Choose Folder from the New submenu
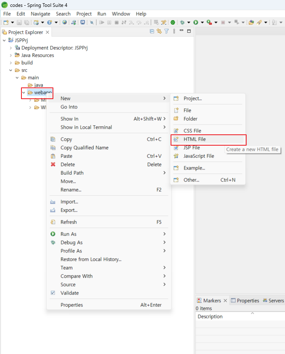The image size is (285, 354). (208, 119)
